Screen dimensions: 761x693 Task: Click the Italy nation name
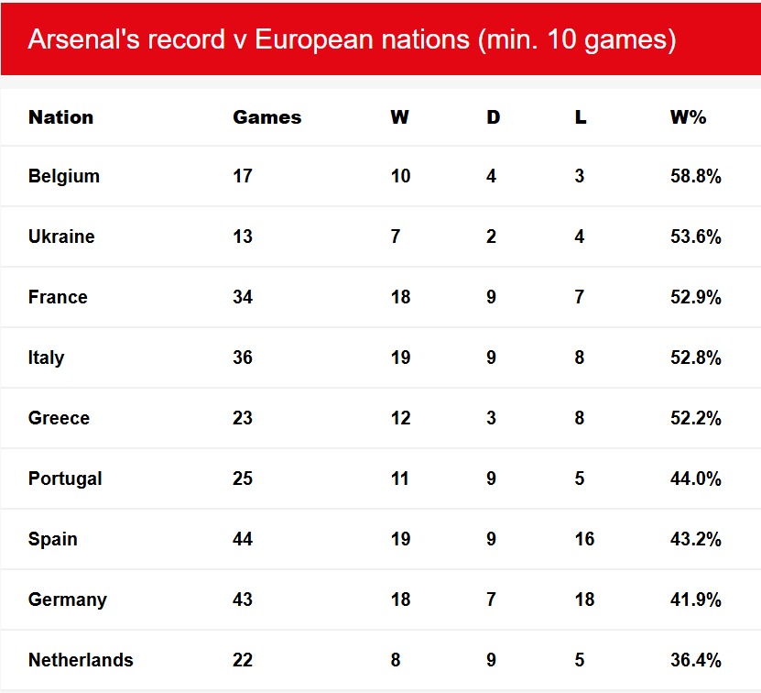pos(46,357)
